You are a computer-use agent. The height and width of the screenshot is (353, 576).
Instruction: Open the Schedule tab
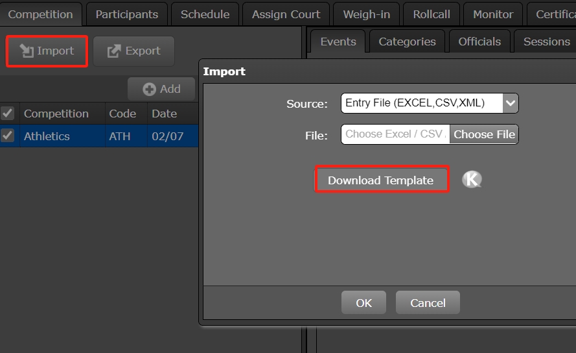pos(205,14)
